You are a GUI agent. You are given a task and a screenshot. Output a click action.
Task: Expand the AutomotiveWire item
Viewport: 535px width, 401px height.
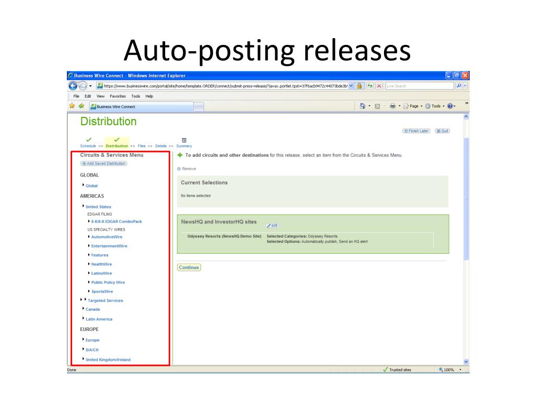pos(89,237)
